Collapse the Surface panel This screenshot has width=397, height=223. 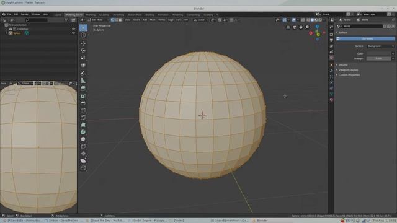tap(343, 33)
